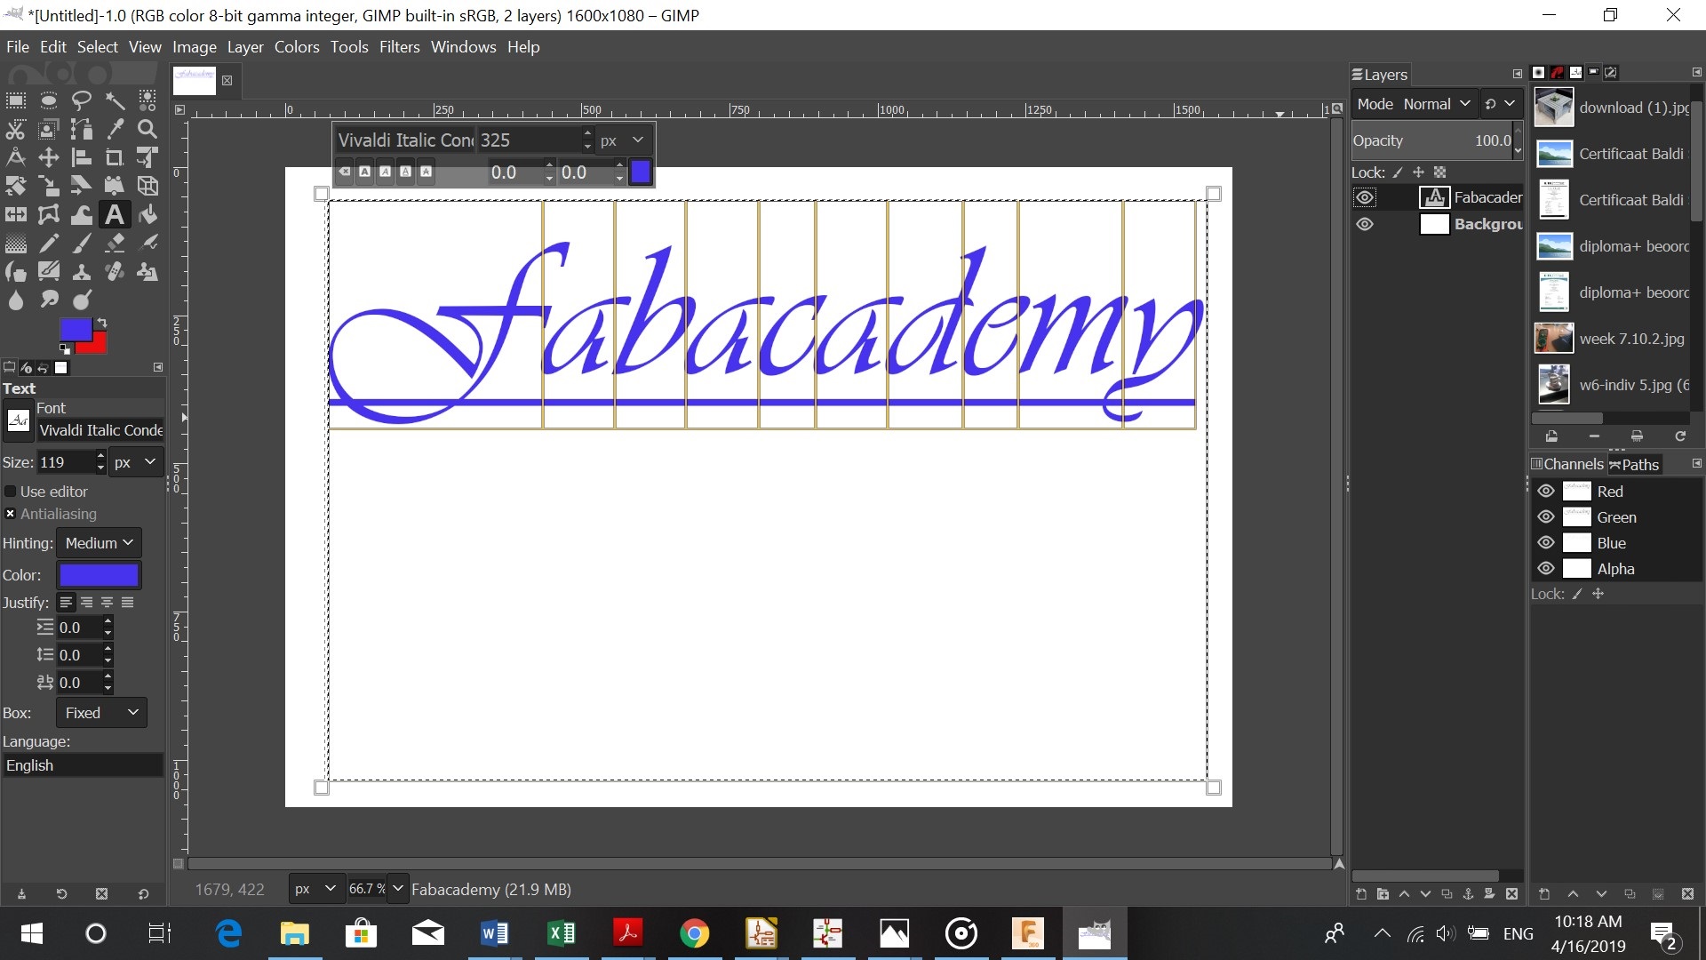Activate the Zoom magnifier tool
Screen dimensions: 1706x960
point(147,129)
